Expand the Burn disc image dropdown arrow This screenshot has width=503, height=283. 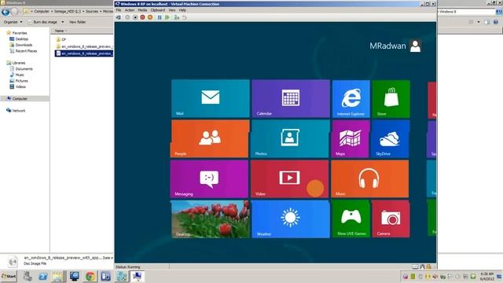coord(63,22)
